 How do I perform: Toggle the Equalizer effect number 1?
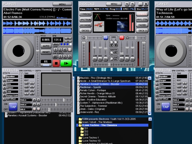pyautogui.click(x=4, y=76)
